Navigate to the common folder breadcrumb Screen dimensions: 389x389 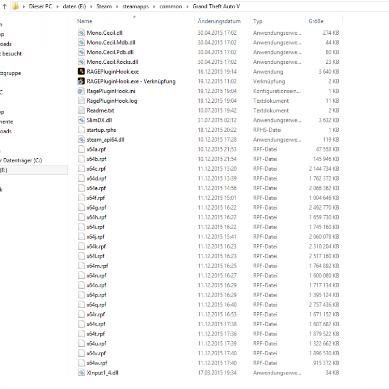coord(171,6)
